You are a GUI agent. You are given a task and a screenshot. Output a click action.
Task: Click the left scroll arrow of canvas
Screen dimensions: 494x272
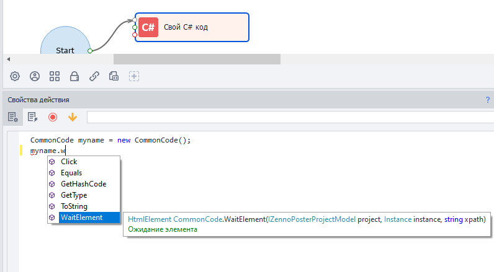tap(9, 59)
